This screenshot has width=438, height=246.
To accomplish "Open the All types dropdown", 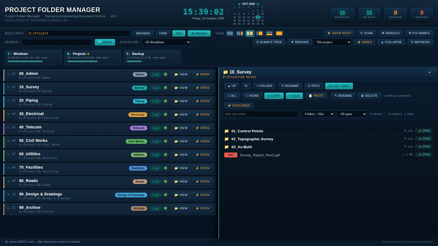I will (x=352, y=114).
